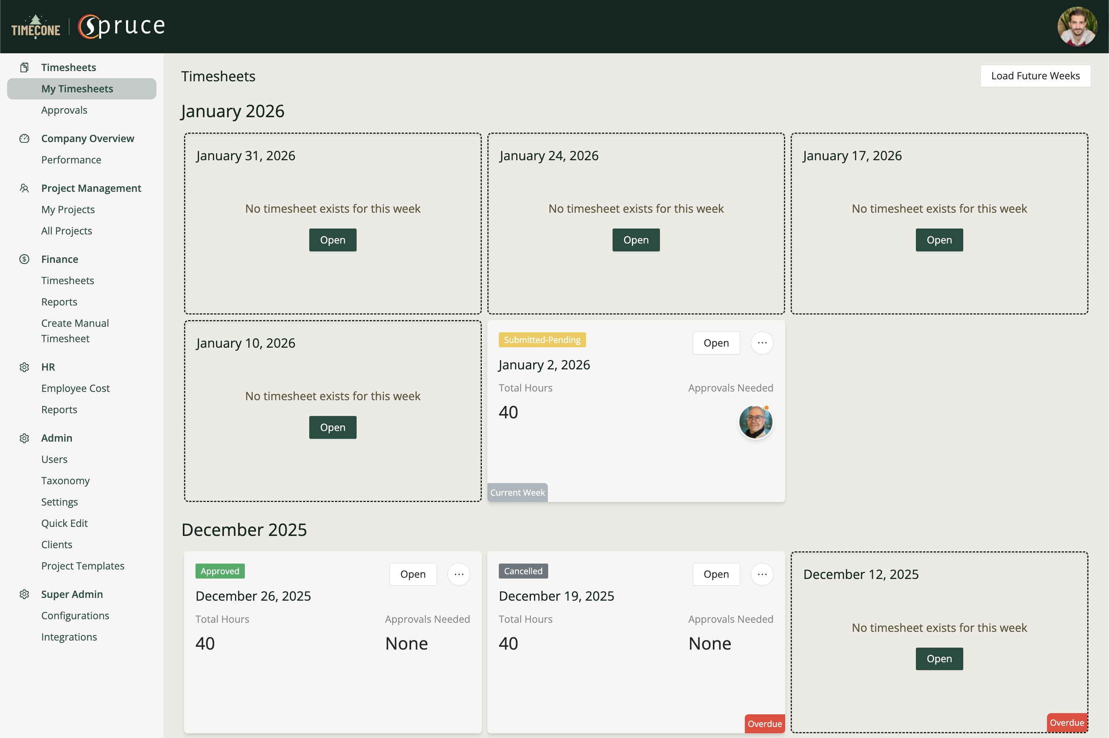Click the Overdue badge on December 19 card
The image size is (1109, 738).
[764, 723]
